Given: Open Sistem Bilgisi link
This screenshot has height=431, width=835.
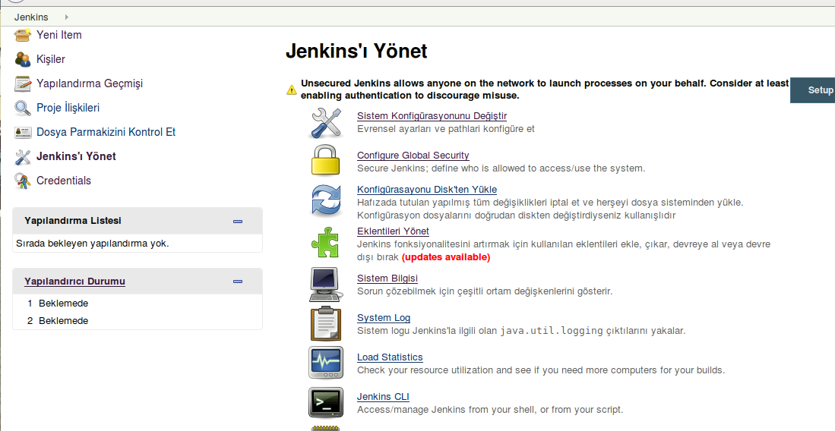Looking at the screenshot, I should click(387, 278).
